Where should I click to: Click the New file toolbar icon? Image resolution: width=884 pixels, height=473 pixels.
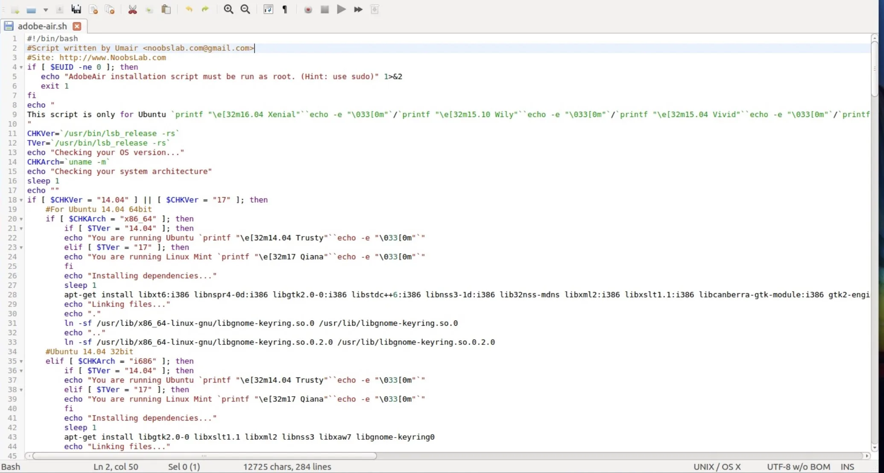[15, 9]
